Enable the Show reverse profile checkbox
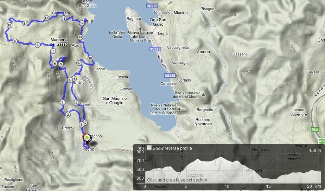 tap(149, 148)
